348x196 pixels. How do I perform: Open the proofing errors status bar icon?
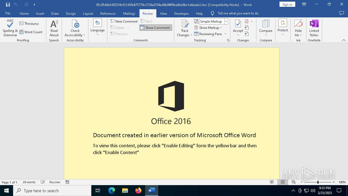[x=43, y=182]
